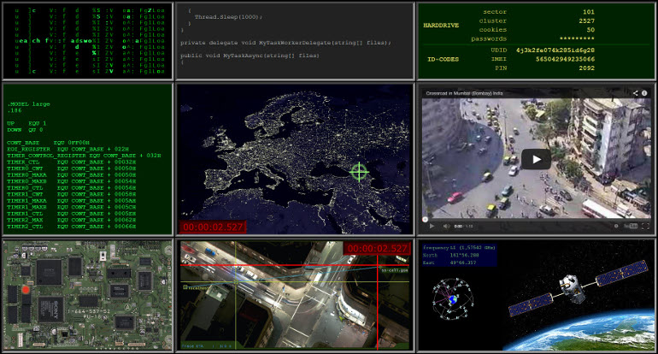Screen dimensions: 658x354
Task: Select the 'Frequency L1' readout line
Action: [459, 248]
